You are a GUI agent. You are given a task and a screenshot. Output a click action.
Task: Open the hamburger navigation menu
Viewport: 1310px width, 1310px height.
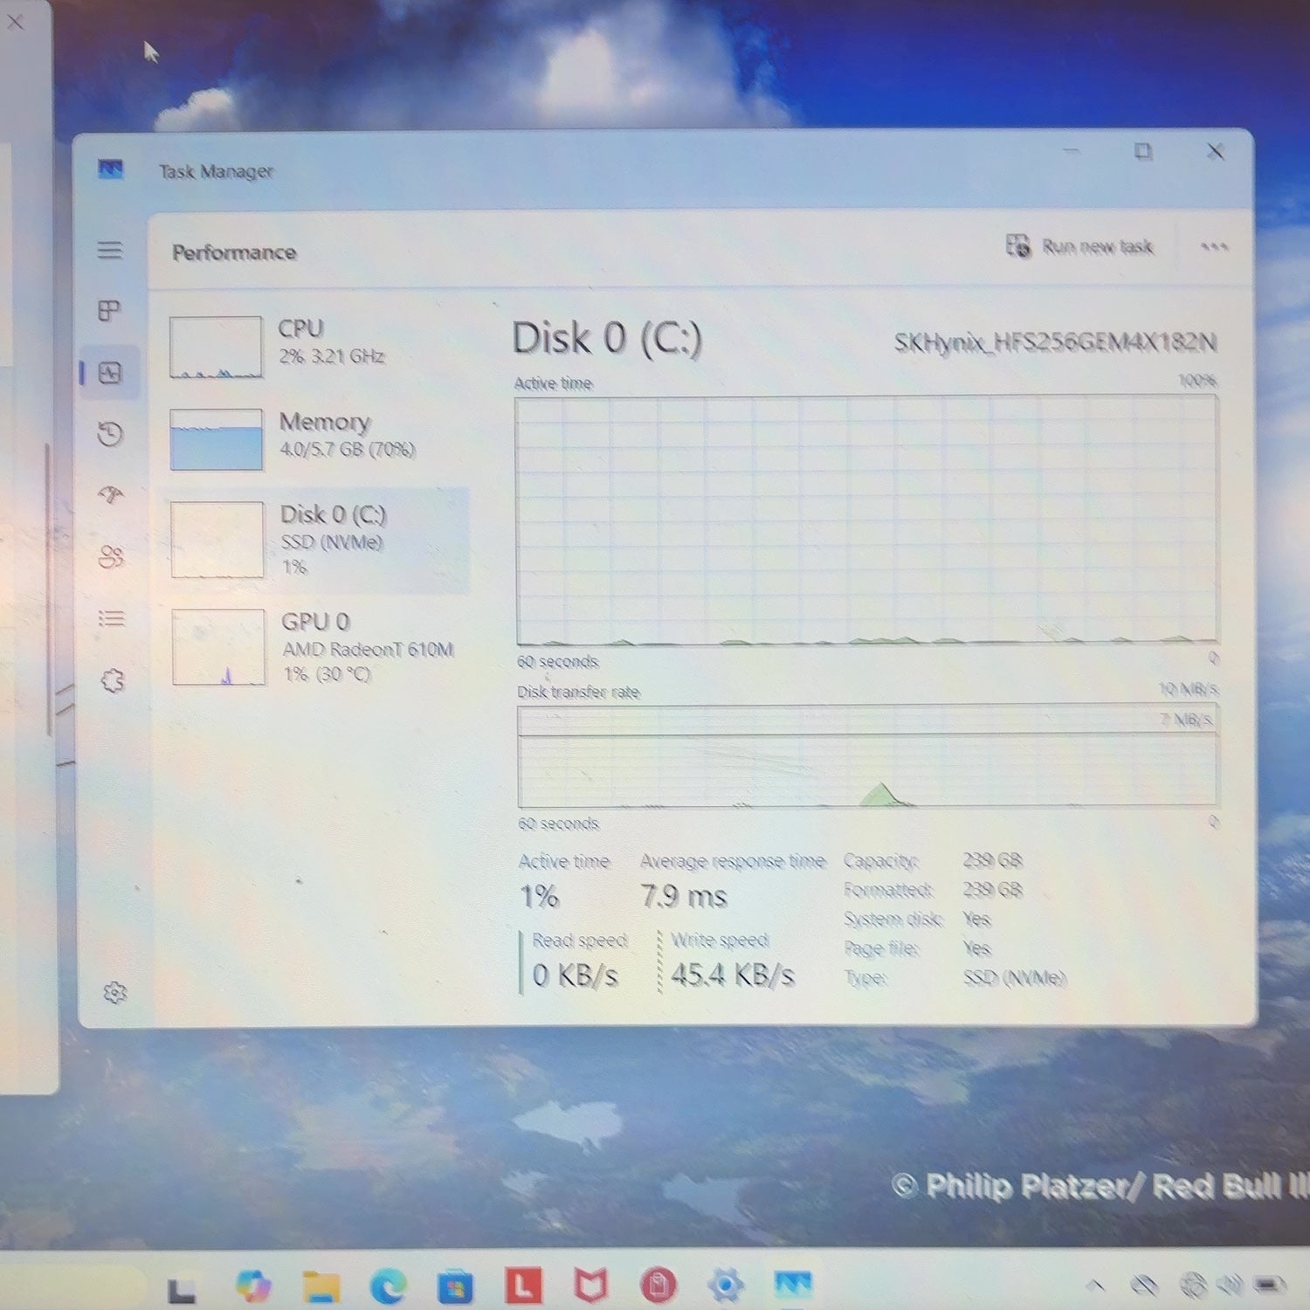point(109,251)
